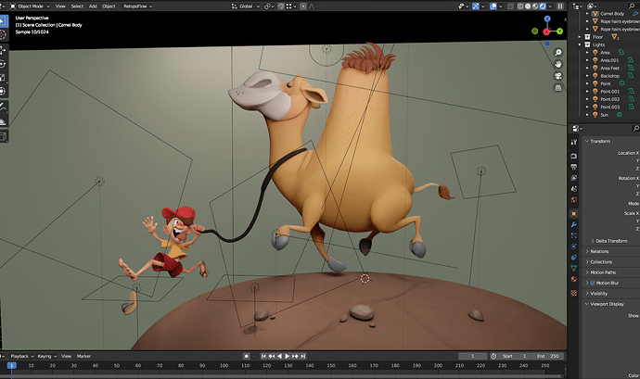Open the Object Constraints properties tab
This screenshot has height=379, width=640.
coord(574,258)
